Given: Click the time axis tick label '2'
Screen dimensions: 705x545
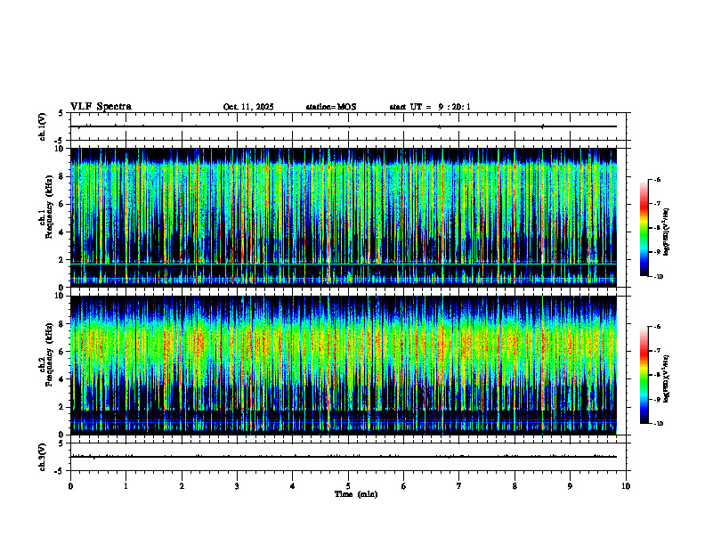Looking at the screenshot, I should tap(182, 486).
